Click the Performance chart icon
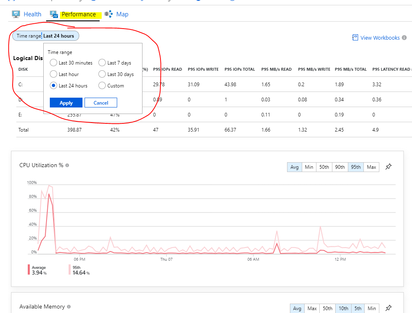Image resolution: width=412 pixels, height=313 pixels. pos(53,14)
